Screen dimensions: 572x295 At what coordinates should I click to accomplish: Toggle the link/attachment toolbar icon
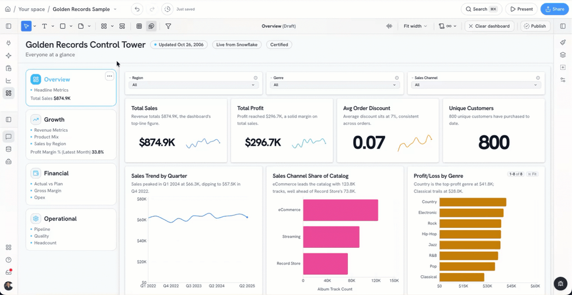coord(151,26)
